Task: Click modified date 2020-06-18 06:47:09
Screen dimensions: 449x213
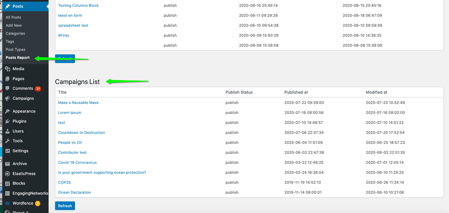Action: coord(362,15)
